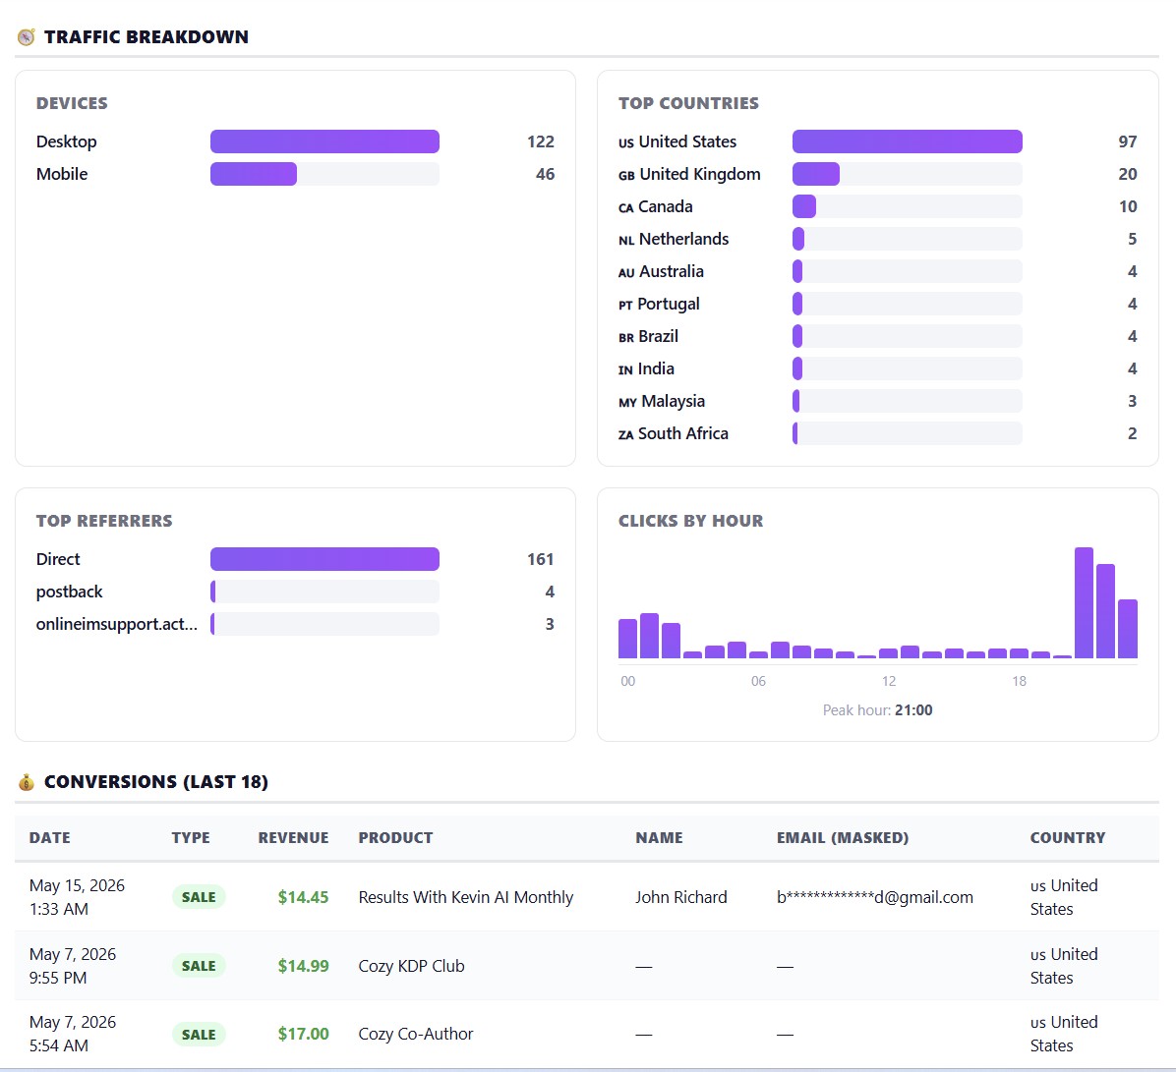Click the Desktop device progress bar
The height and width of the screenshot is (1072, 1176).
tap(324, 141)
